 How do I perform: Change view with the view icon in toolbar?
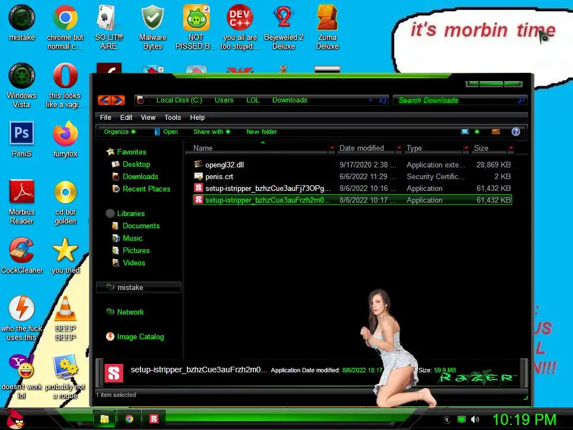465,132
